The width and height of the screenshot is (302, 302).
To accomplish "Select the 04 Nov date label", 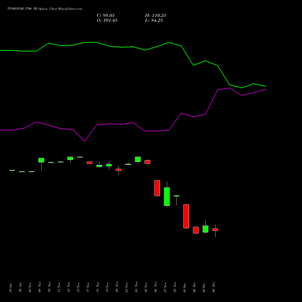I will point(40,287).
